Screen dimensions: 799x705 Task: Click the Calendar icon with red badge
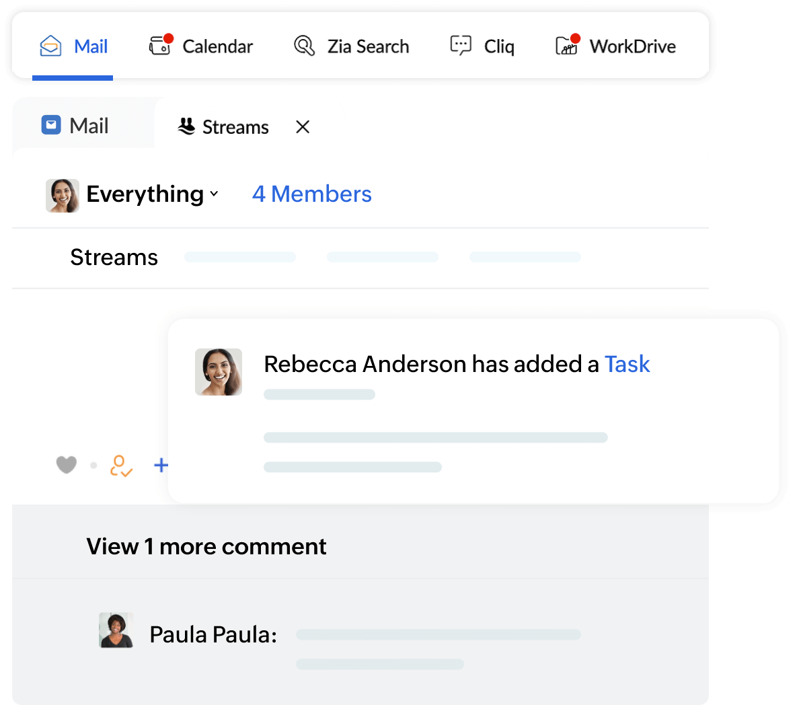click(160, 46)
